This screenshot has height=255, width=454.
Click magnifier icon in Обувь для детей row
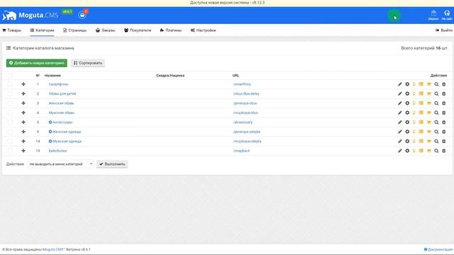point(436,93)
